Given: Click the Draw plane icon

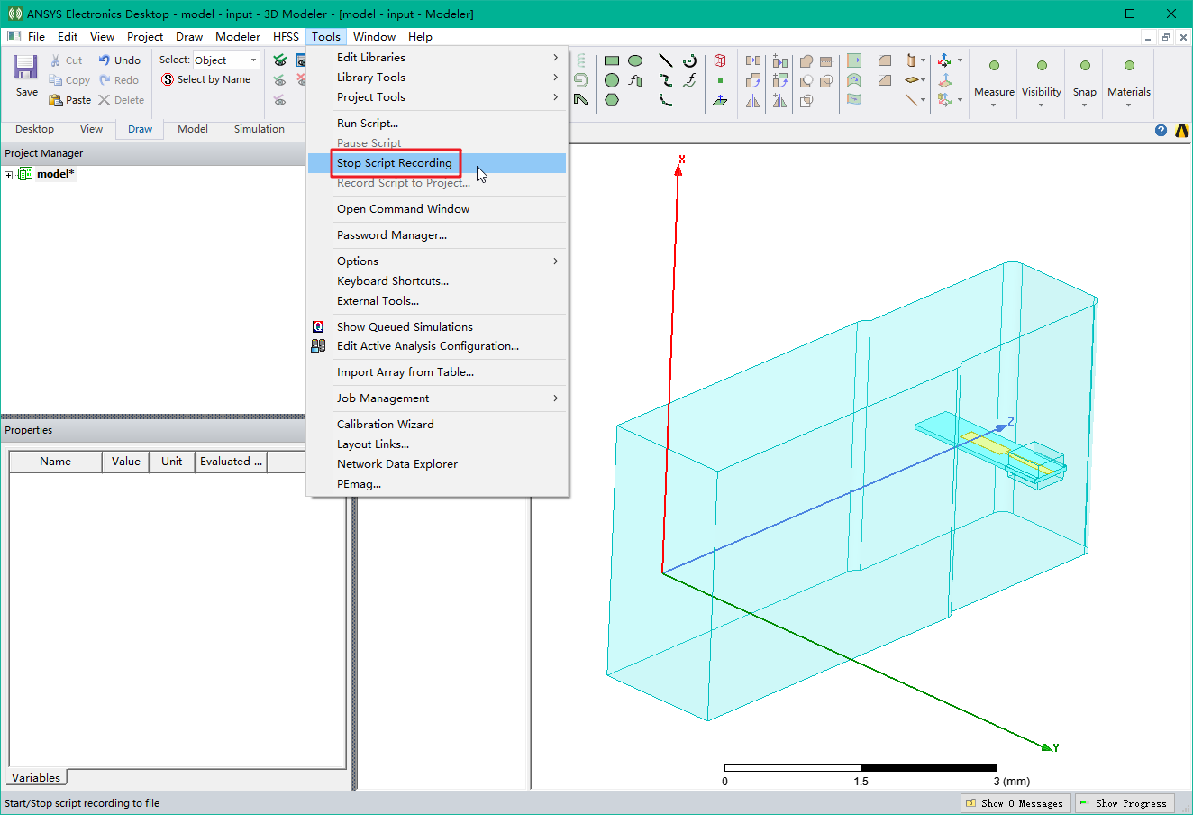Looking at the screenshot, I should pos(720,100).
